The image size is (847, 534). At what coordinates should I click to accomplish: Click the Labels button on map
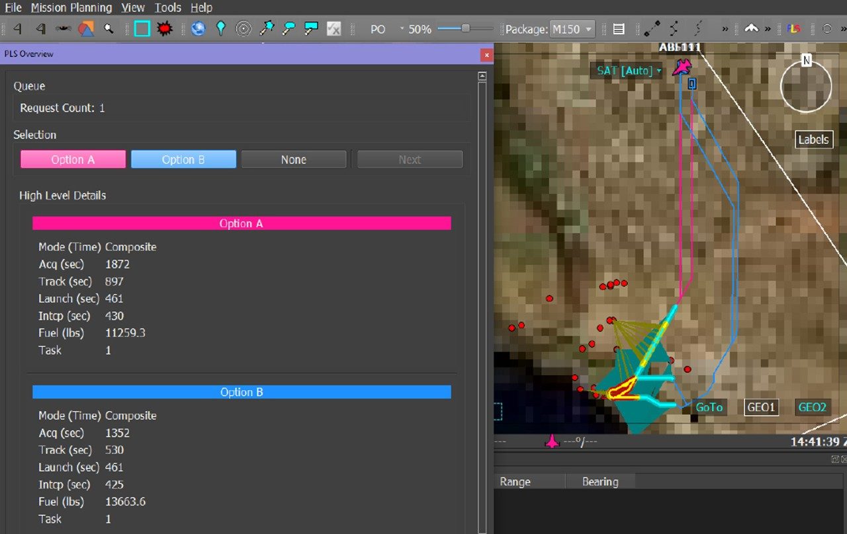coord(813,139)
